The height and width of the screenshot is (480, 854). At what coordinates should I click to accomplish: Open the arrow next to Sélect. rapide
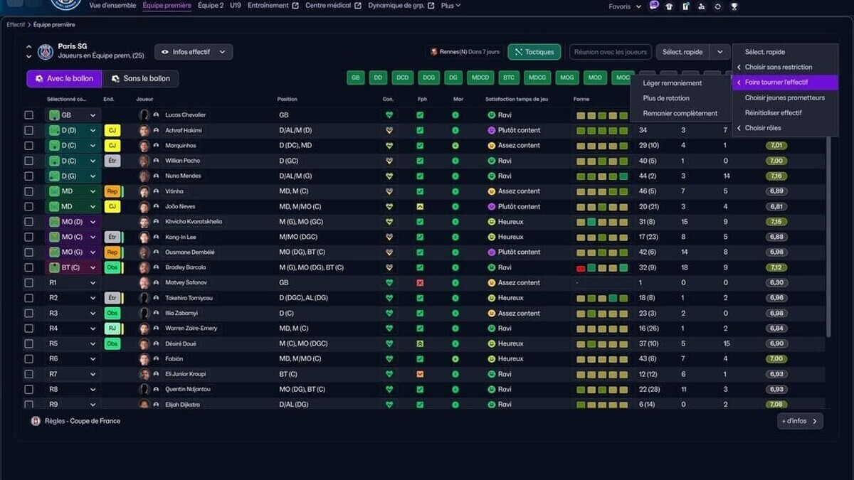coord(720,52)
